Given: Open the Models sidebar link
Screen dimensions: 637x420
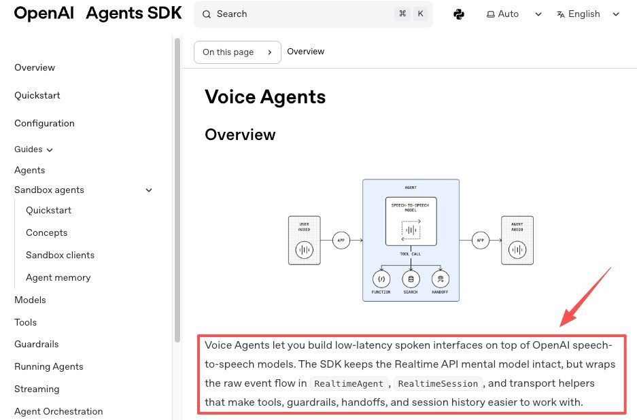Looking at the screenshot, I should [30, 300].
